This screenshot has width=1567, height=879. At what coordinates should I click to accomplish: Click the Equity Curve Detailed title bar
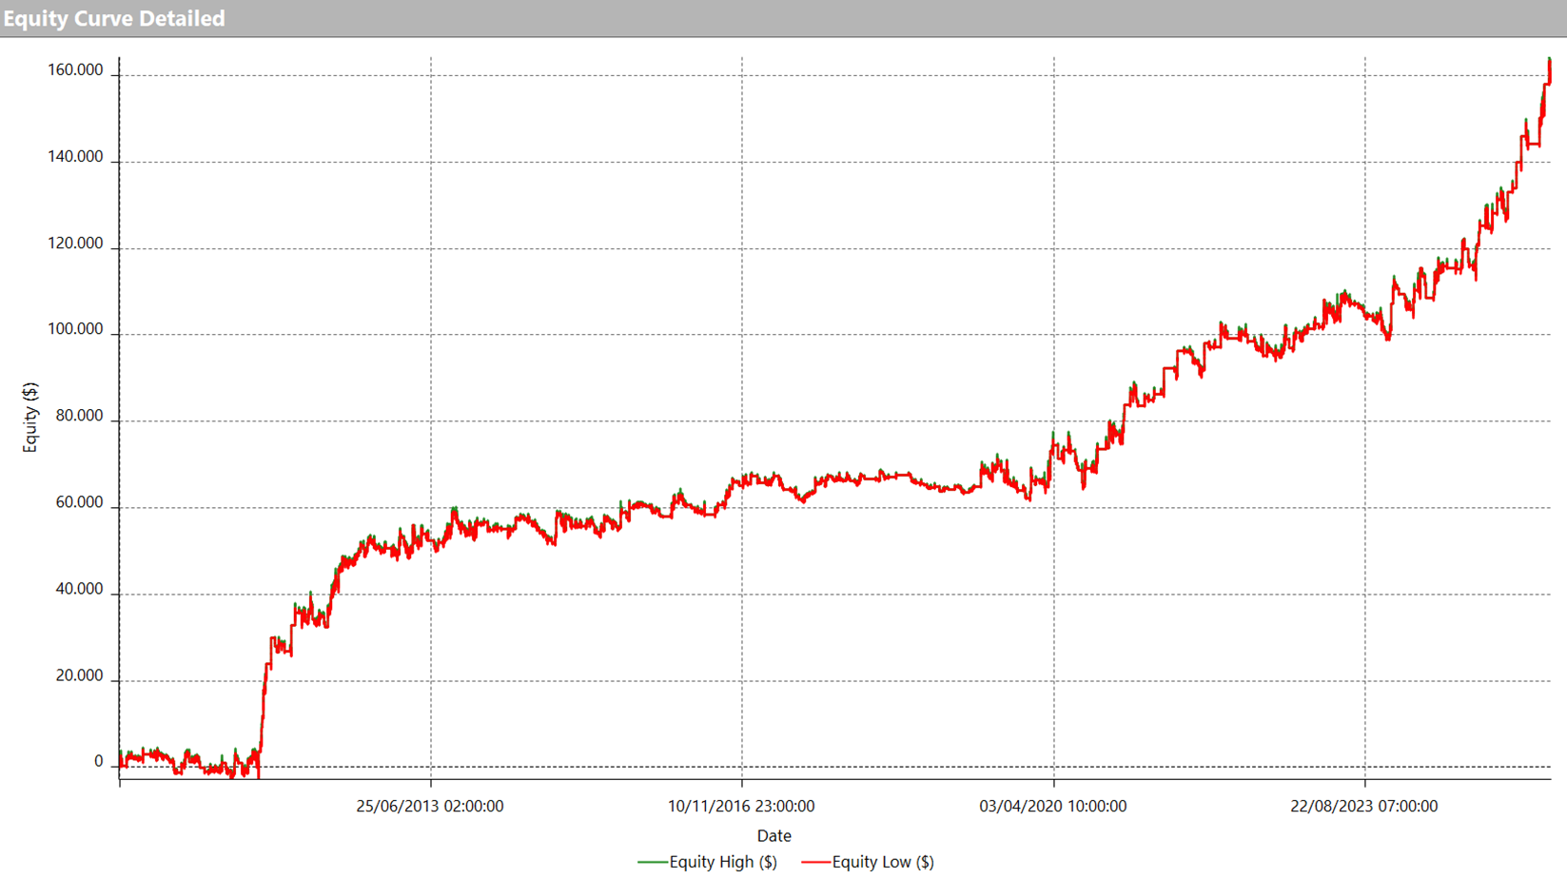coord(114,18)
